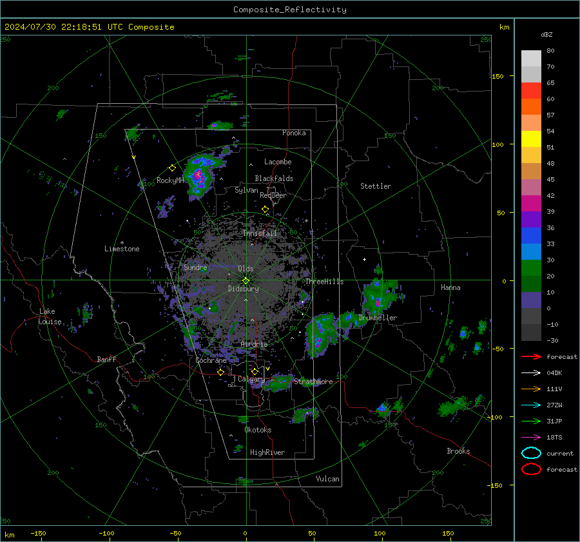Click the RedDeer city label
This screenshot has width=580, height=542.
[x=273, y=195]
